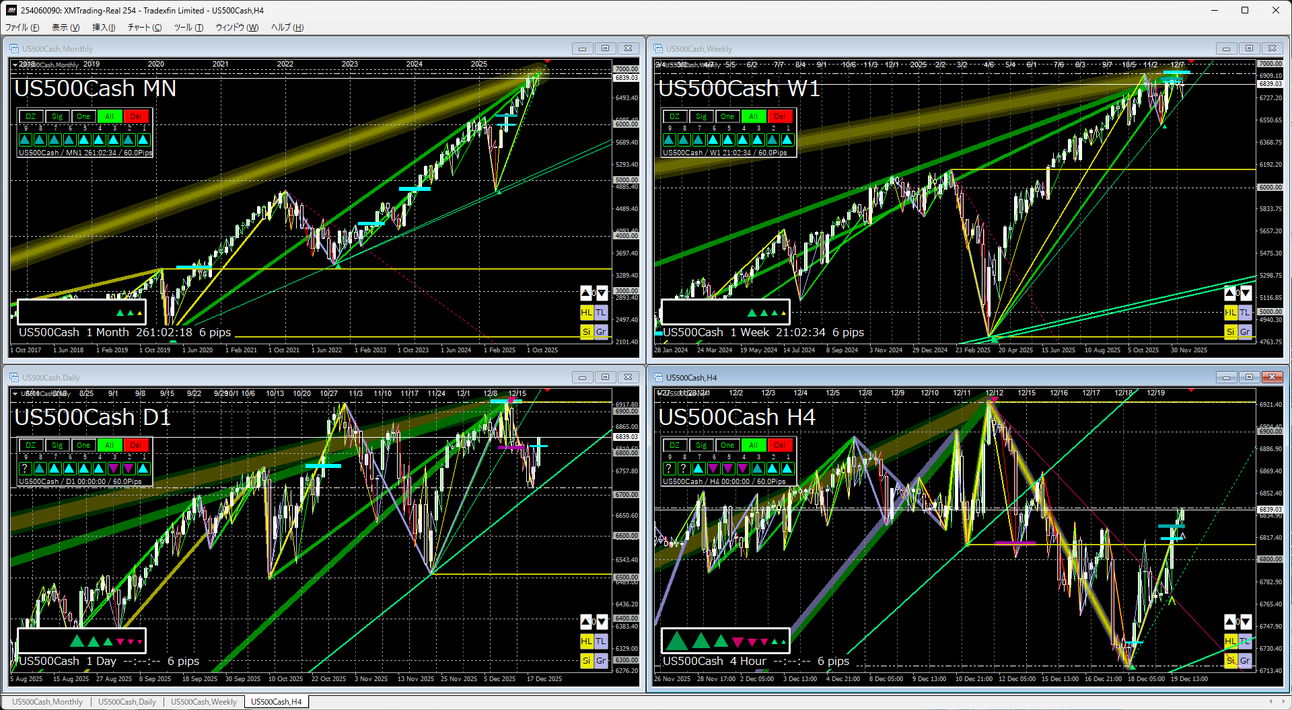This screenshot has width=1292, height=710.
Task: Expand the dropdown arrow beside US500Cash,Monthly chart label
Action: click(x=15, y=65)
